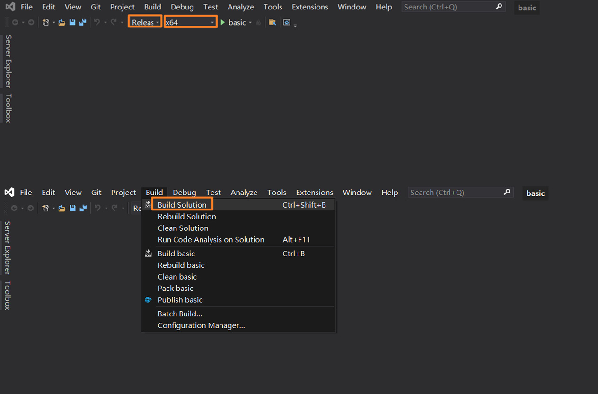Click the Redo arrow in bottom toolbar
The height and width of the screenshot is (394, 598).
pos(114,208)
